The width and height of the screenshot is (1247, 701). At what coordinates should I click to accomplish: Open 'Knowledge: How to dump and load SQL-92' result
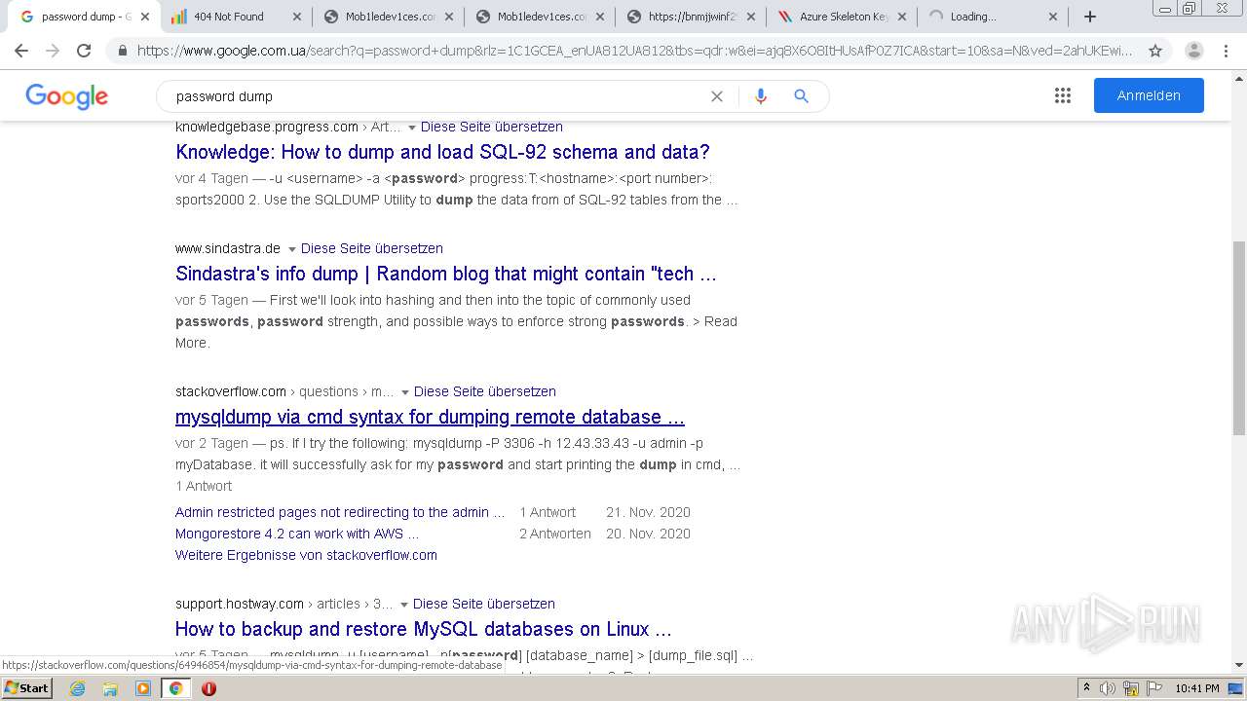[x=442, y=152]
